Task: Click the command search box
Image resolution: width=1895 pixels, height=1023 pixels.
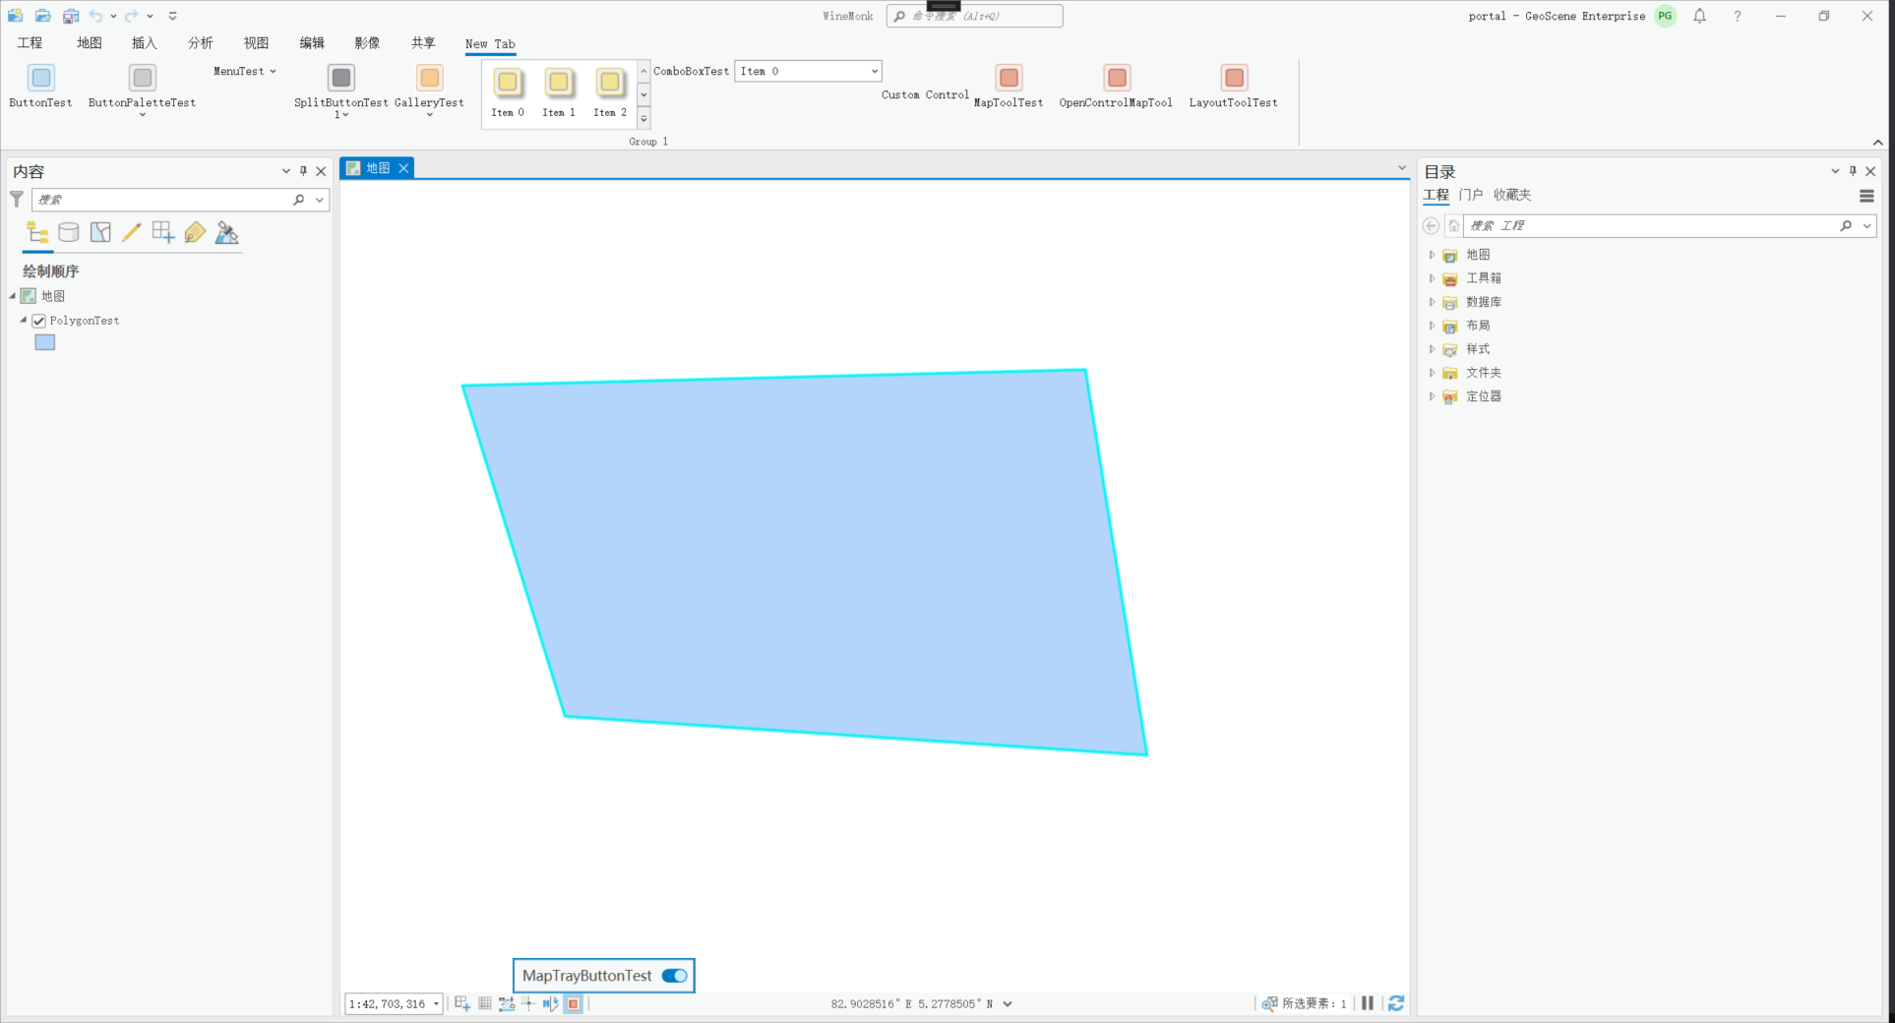Action: pos(974,16)
